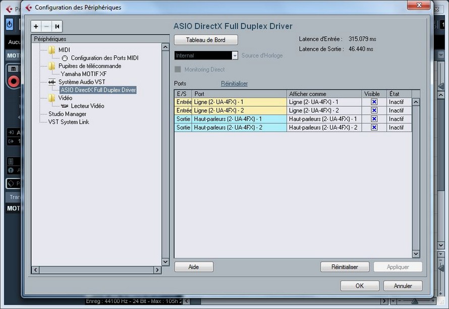
Task: Select the MIDI folder icon
Action: [x=52, y=50]
